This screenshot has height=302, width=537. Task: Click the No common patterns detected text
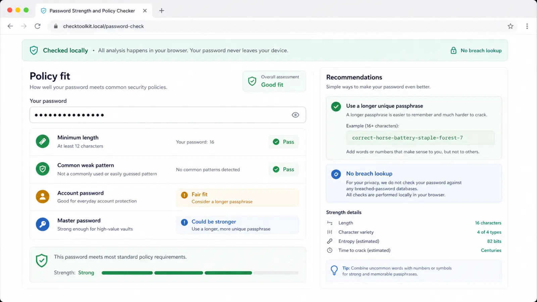(x=208, y=169)
